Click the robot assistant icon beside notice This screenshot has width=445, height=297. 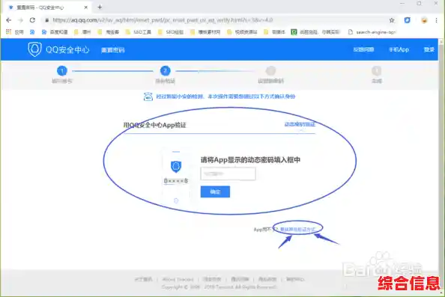(148, 97)
